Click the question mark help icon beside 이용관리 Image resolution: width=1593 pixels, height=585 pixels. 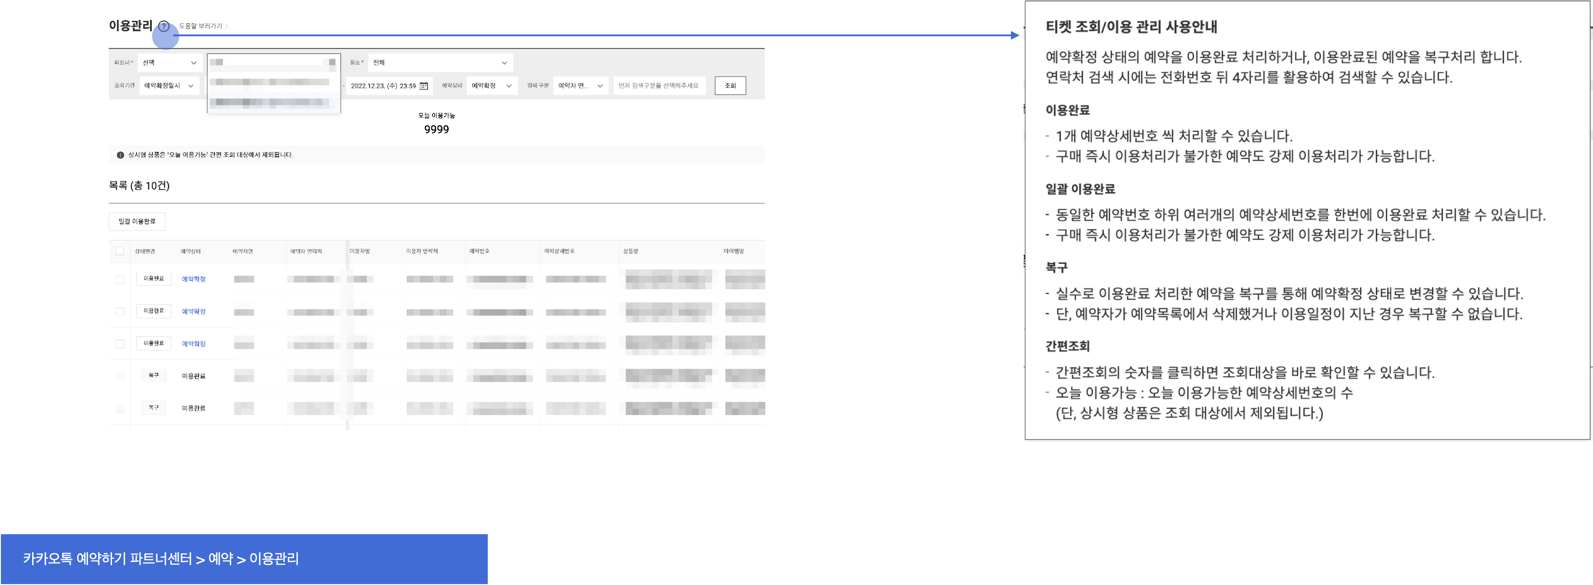(164, 27)
